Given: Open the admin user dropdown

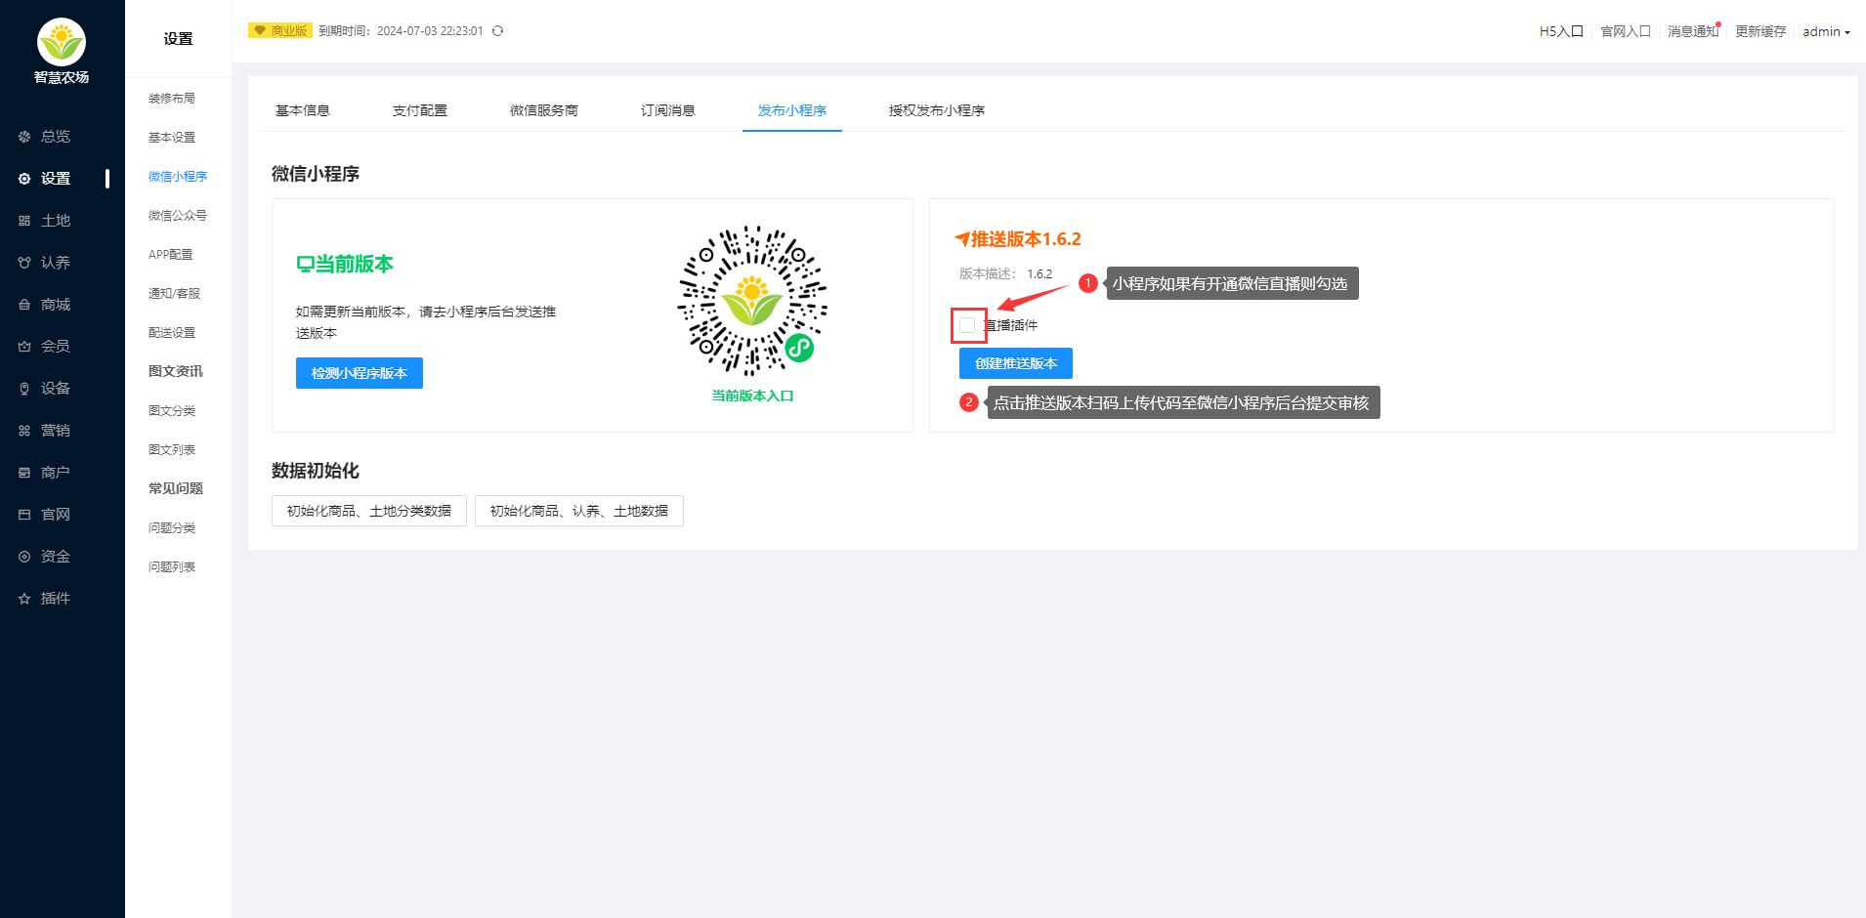Looking at the screenshot, I should pos(1826,31).
